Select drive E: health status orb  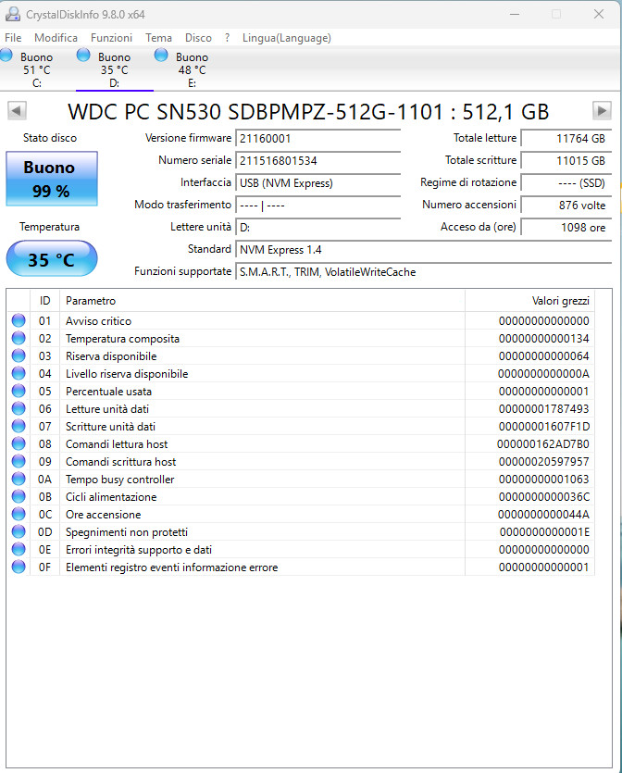(x=161, y=55)
